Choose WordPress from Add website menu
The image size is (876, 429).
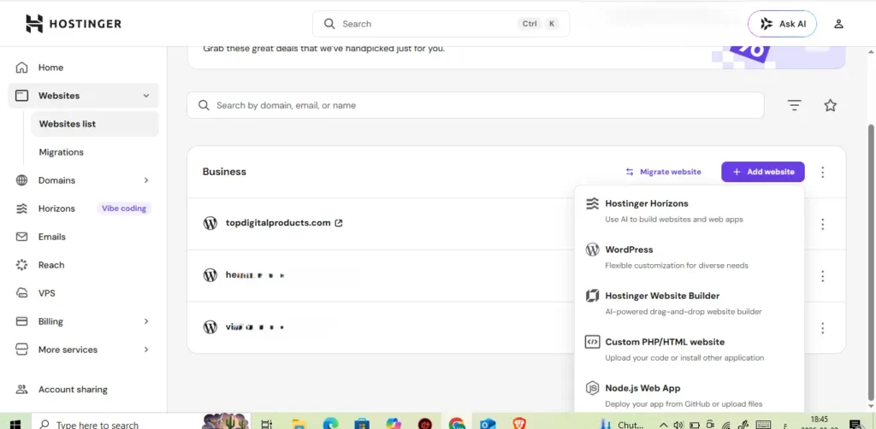tap(690, 257)
